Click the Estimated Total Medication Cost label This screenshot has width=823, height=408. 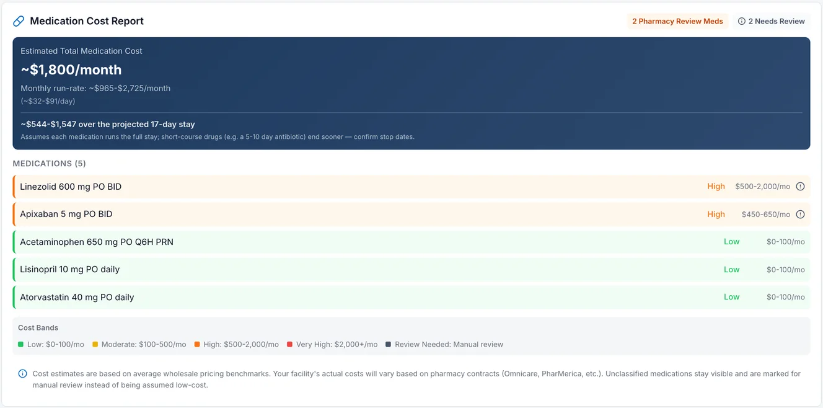[x=81, y=51]
